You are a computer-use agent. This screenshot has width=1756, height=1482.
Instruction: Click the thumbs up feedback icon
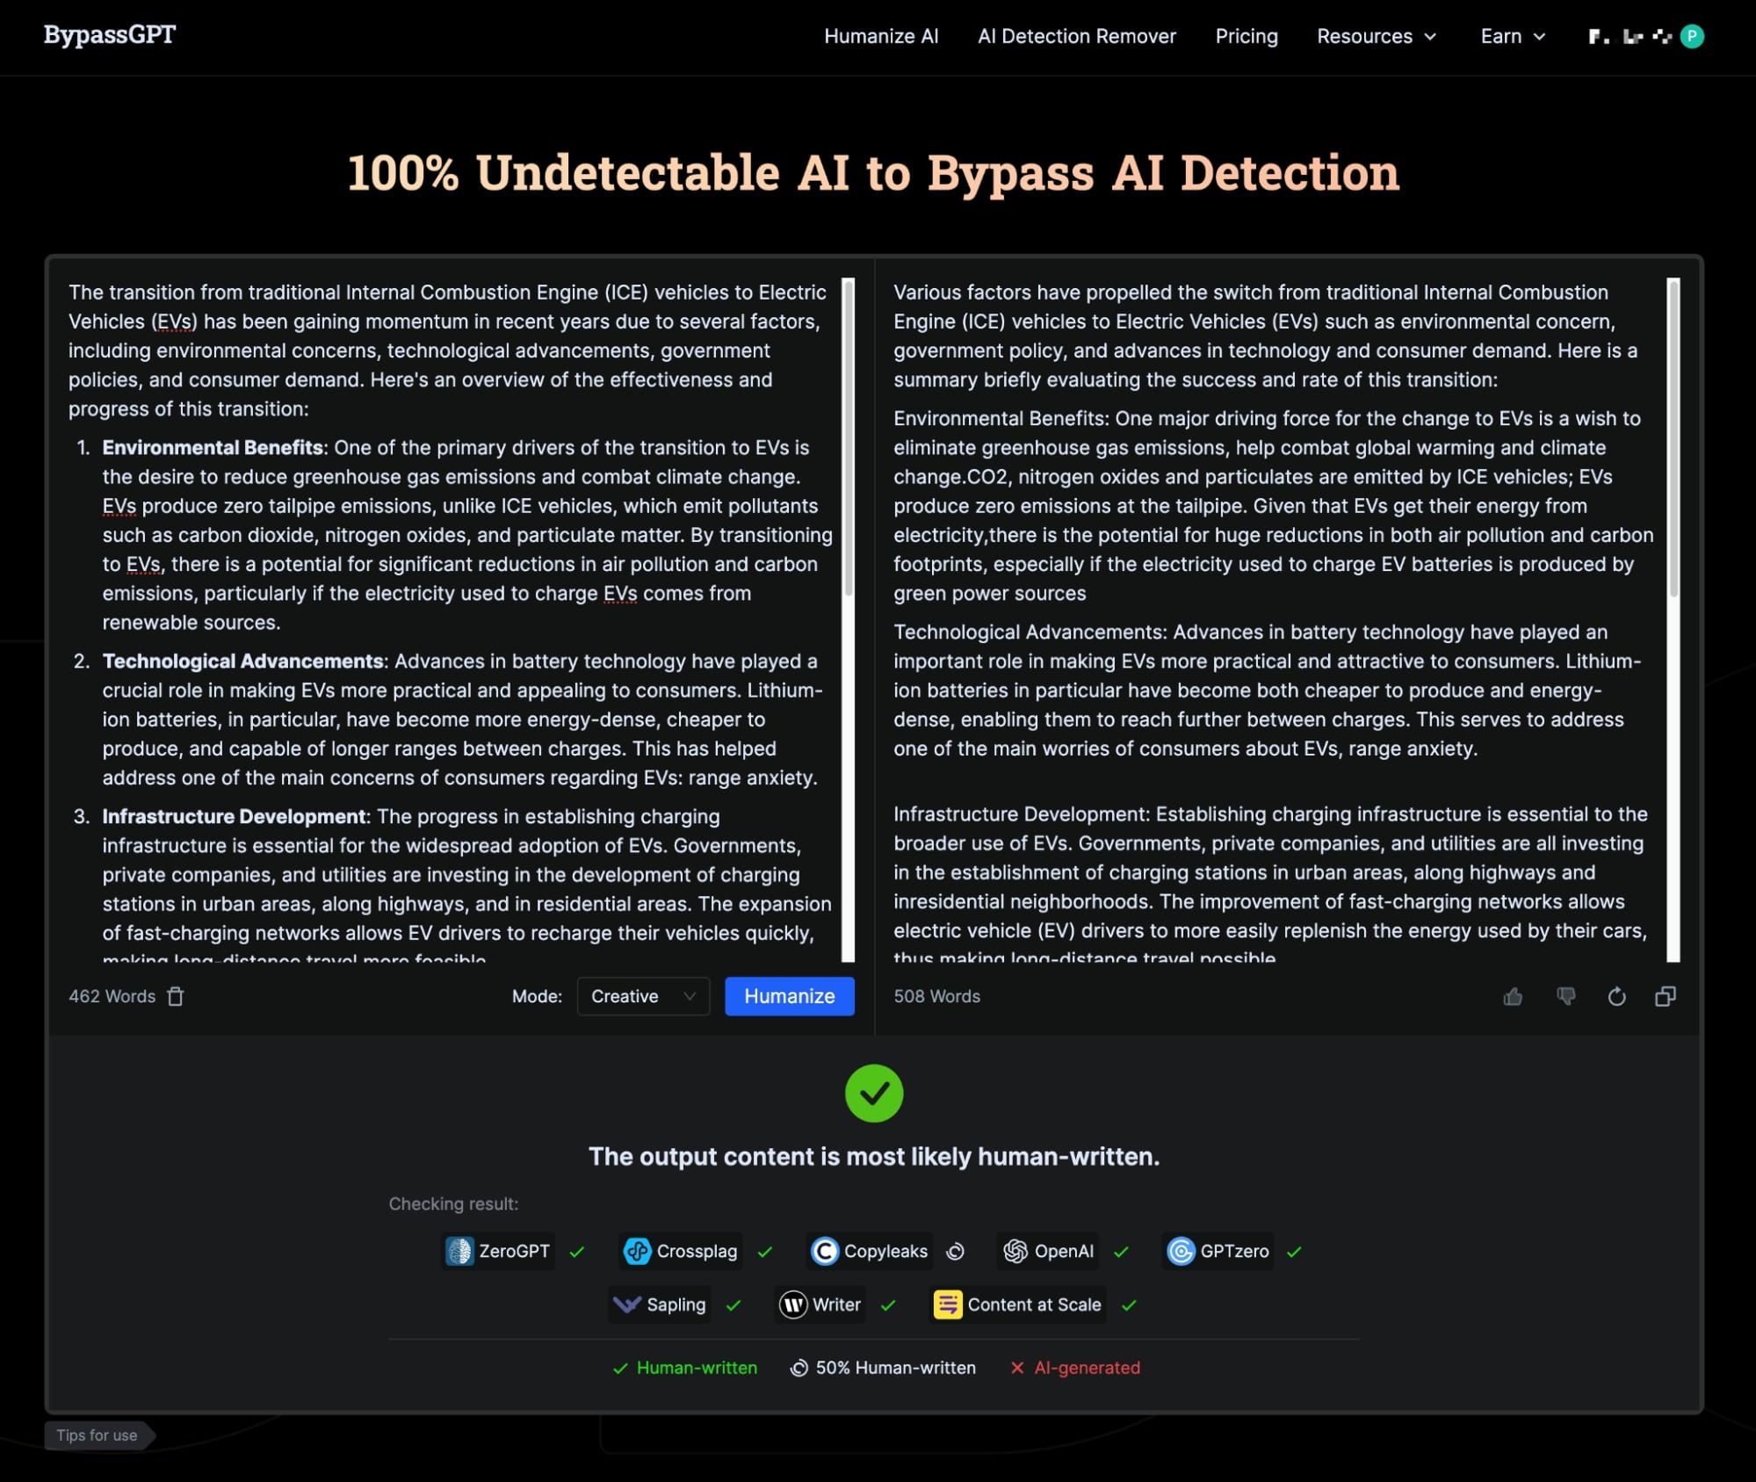(x=1513, y=996)
